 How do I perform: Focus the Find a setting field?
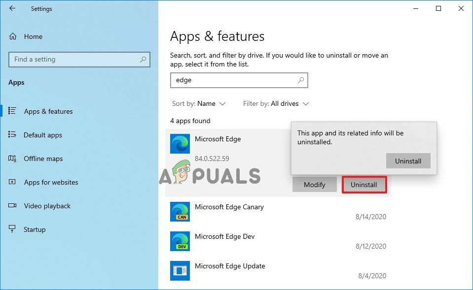[x=79, y=59]
